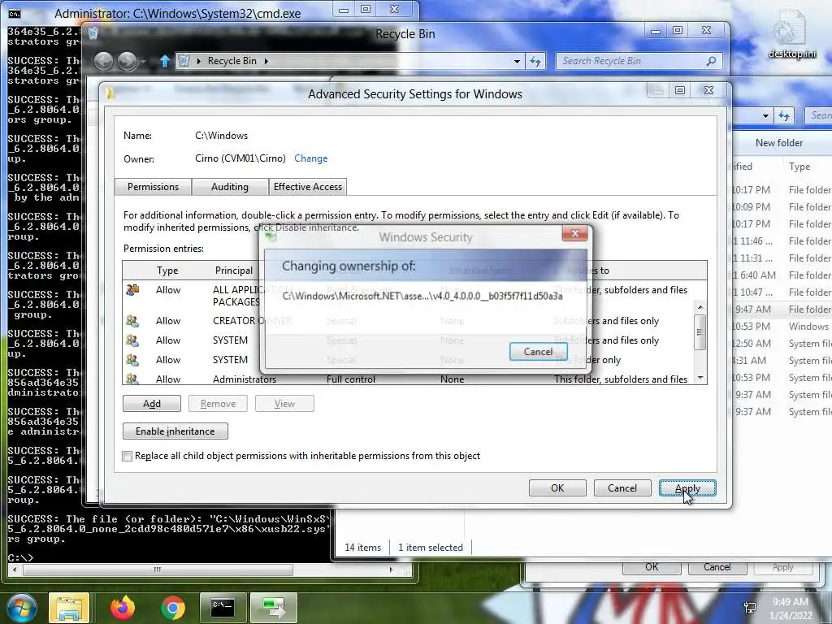The height and width of the screenshot is (624, 832).
Task: Click the CREATOR OWNER entry icon
Action: (x=132, y=320)
